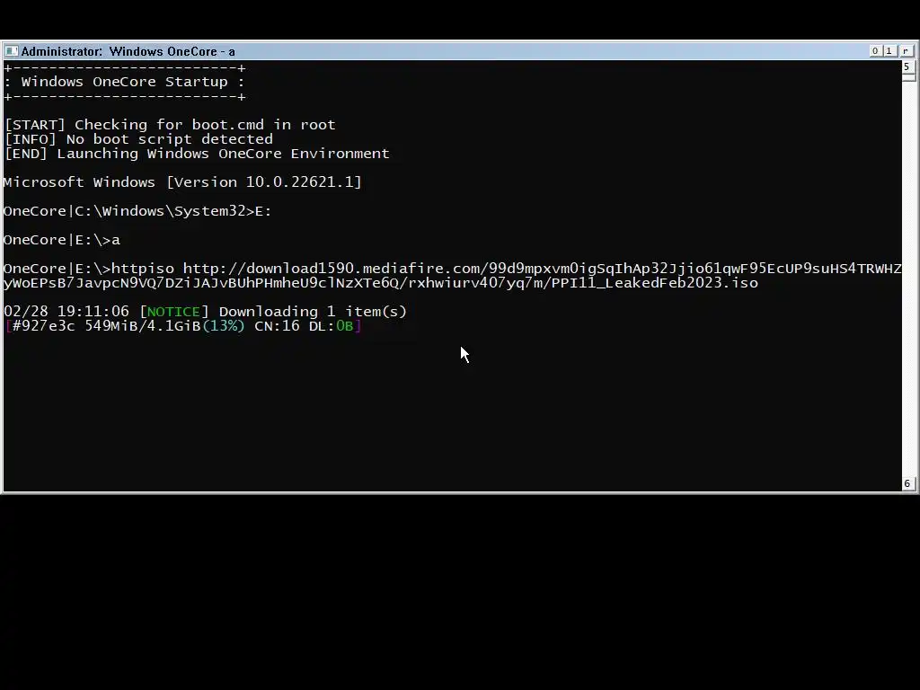Click '[INFO] No boot script detected' line
The image size is (920, 690).
point(138,139)
